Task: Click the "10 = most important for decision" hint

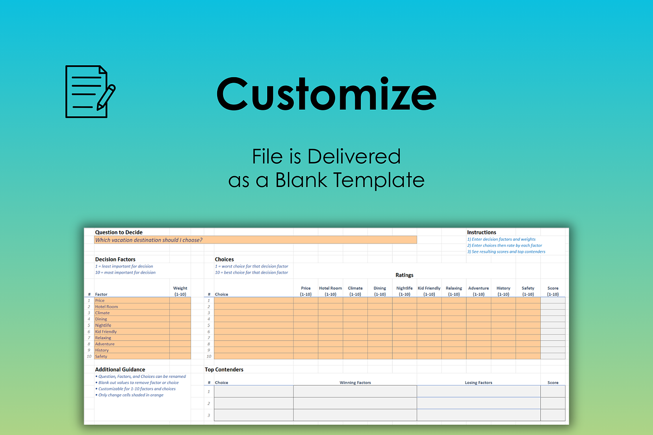Action: [x=125, y=272]
